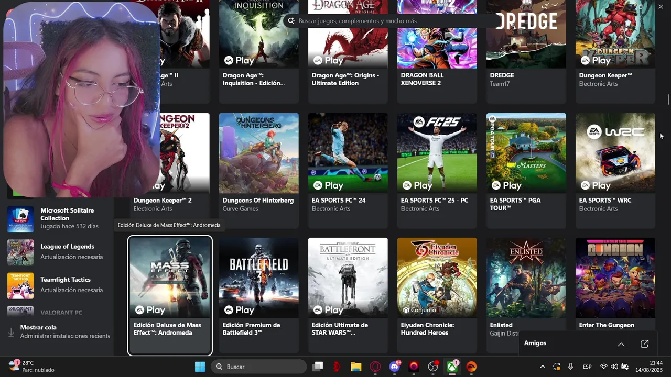Viewport: 671px width, 377px height.
Task: Open Mostrar cola download queue
Action: [59, 331]
